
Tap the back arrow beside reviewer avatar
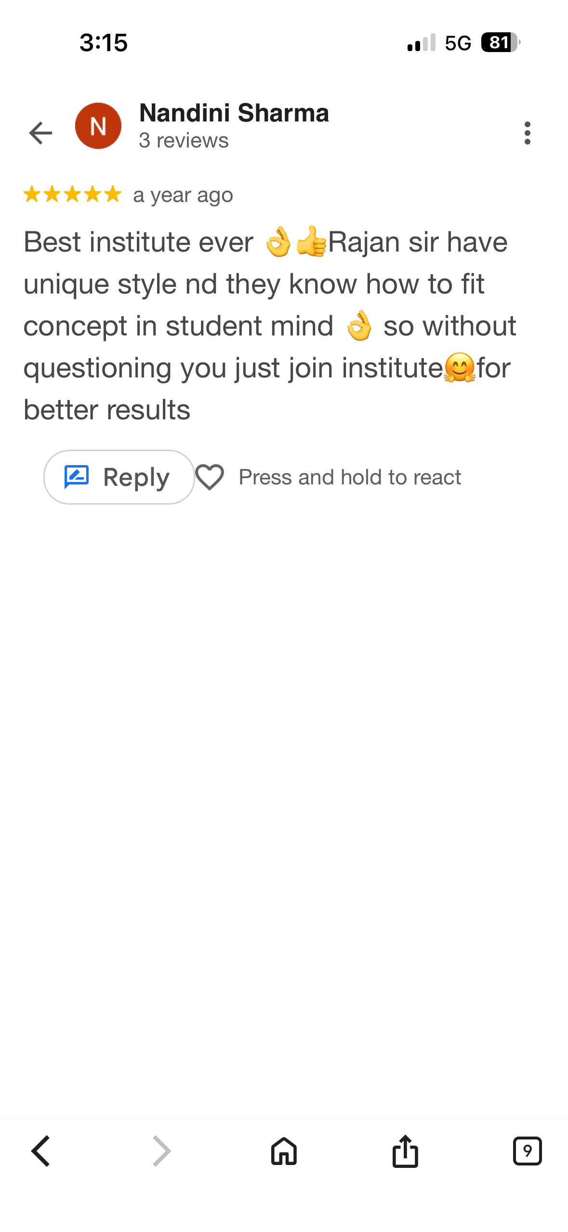click(x=40, y=133)
